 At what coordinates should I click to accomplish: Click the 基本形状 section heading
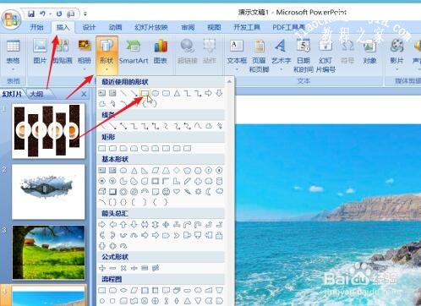115,159
